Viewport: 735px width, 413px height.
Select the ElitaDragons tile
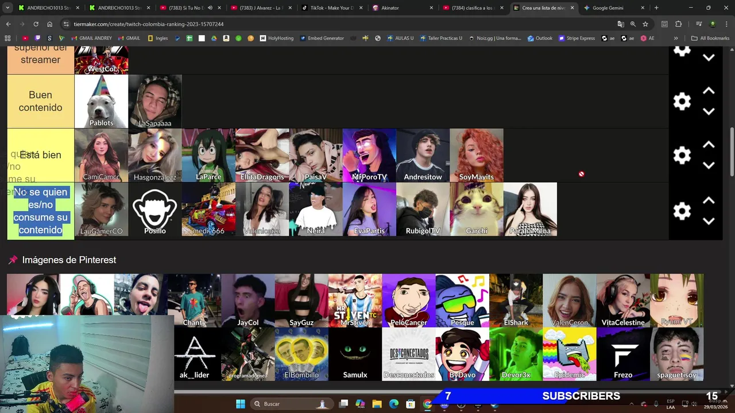pyautogui.click(x=262, y=155)
